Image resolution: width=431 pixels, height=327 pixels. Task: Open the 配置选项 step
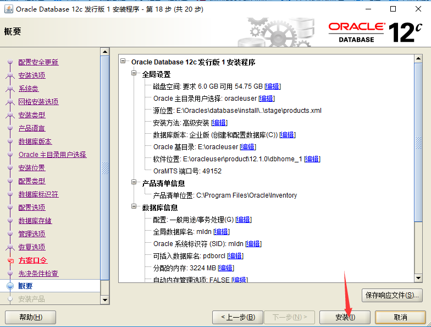(32, 208)
